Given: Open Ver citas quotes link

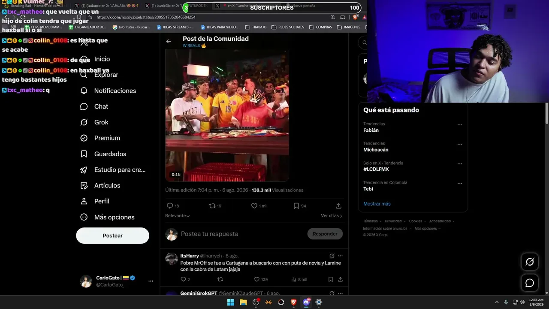Looking at the screenshot, I should pyautogui.click(x=332, y=216).
